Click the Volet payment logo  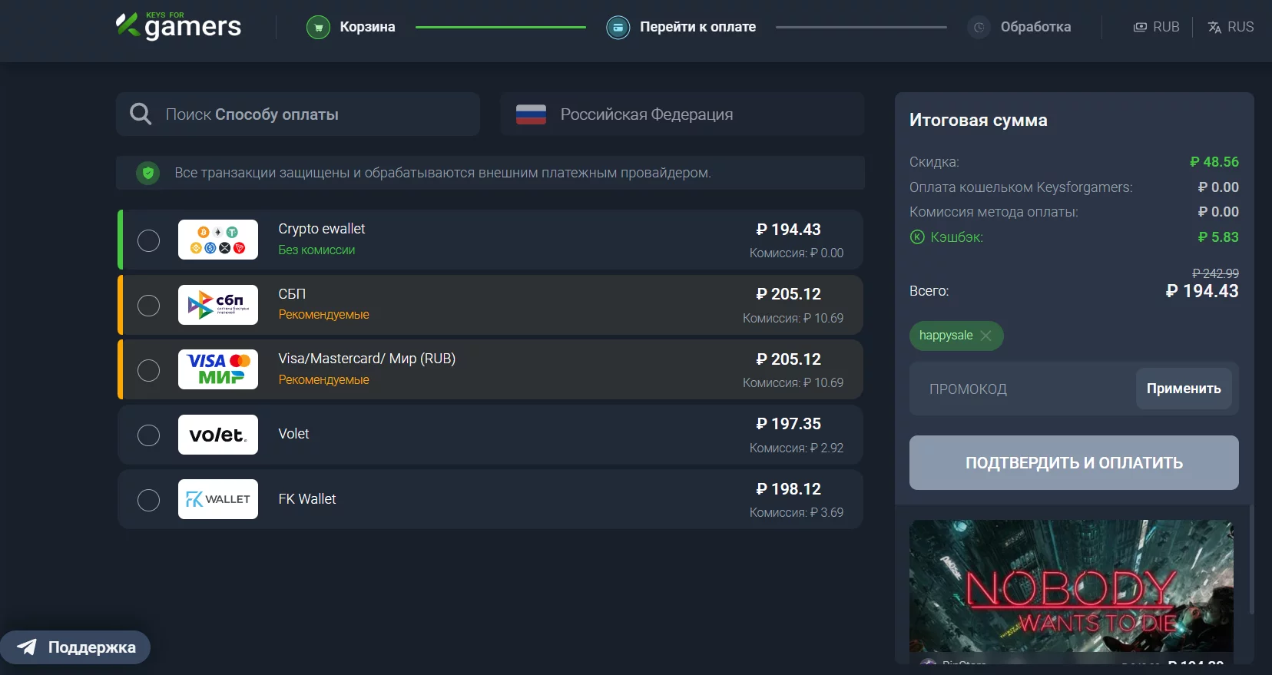pyautogui.click(x=218, y=435)
